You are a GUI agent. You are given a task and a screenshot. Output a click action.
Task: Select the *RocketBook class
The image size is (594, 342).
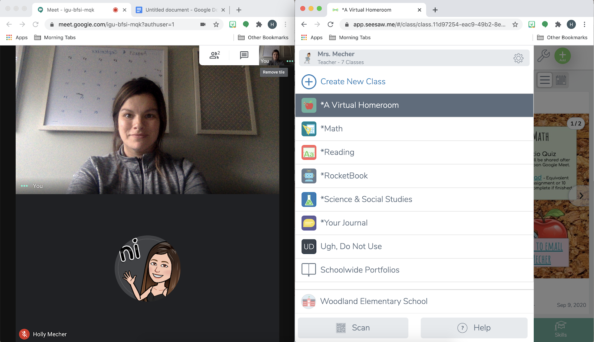pyautogui.click(x=414, y=176)
